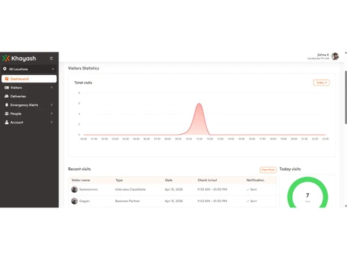The width and height of the screenshot is (347, 260).
Task: Click the Interview Candidate type cell
Action: 130,189
